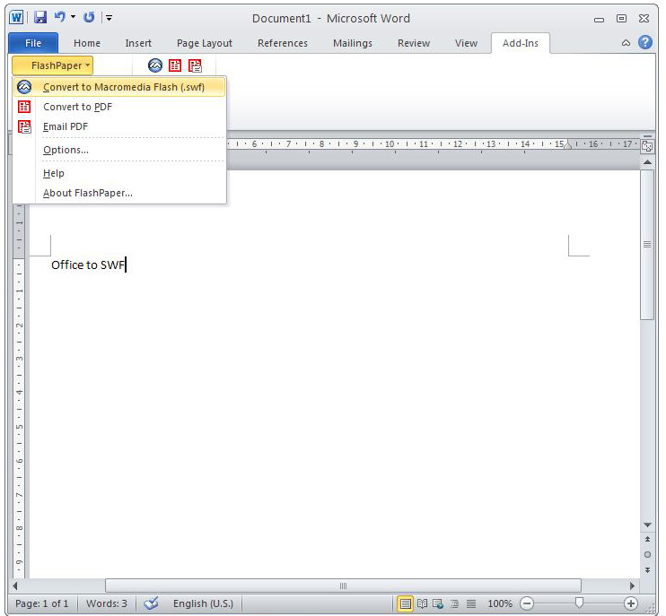The height and width of the screenshot is (616, 666).
Task: Switch to the Home tab
Action: [87, 43]
